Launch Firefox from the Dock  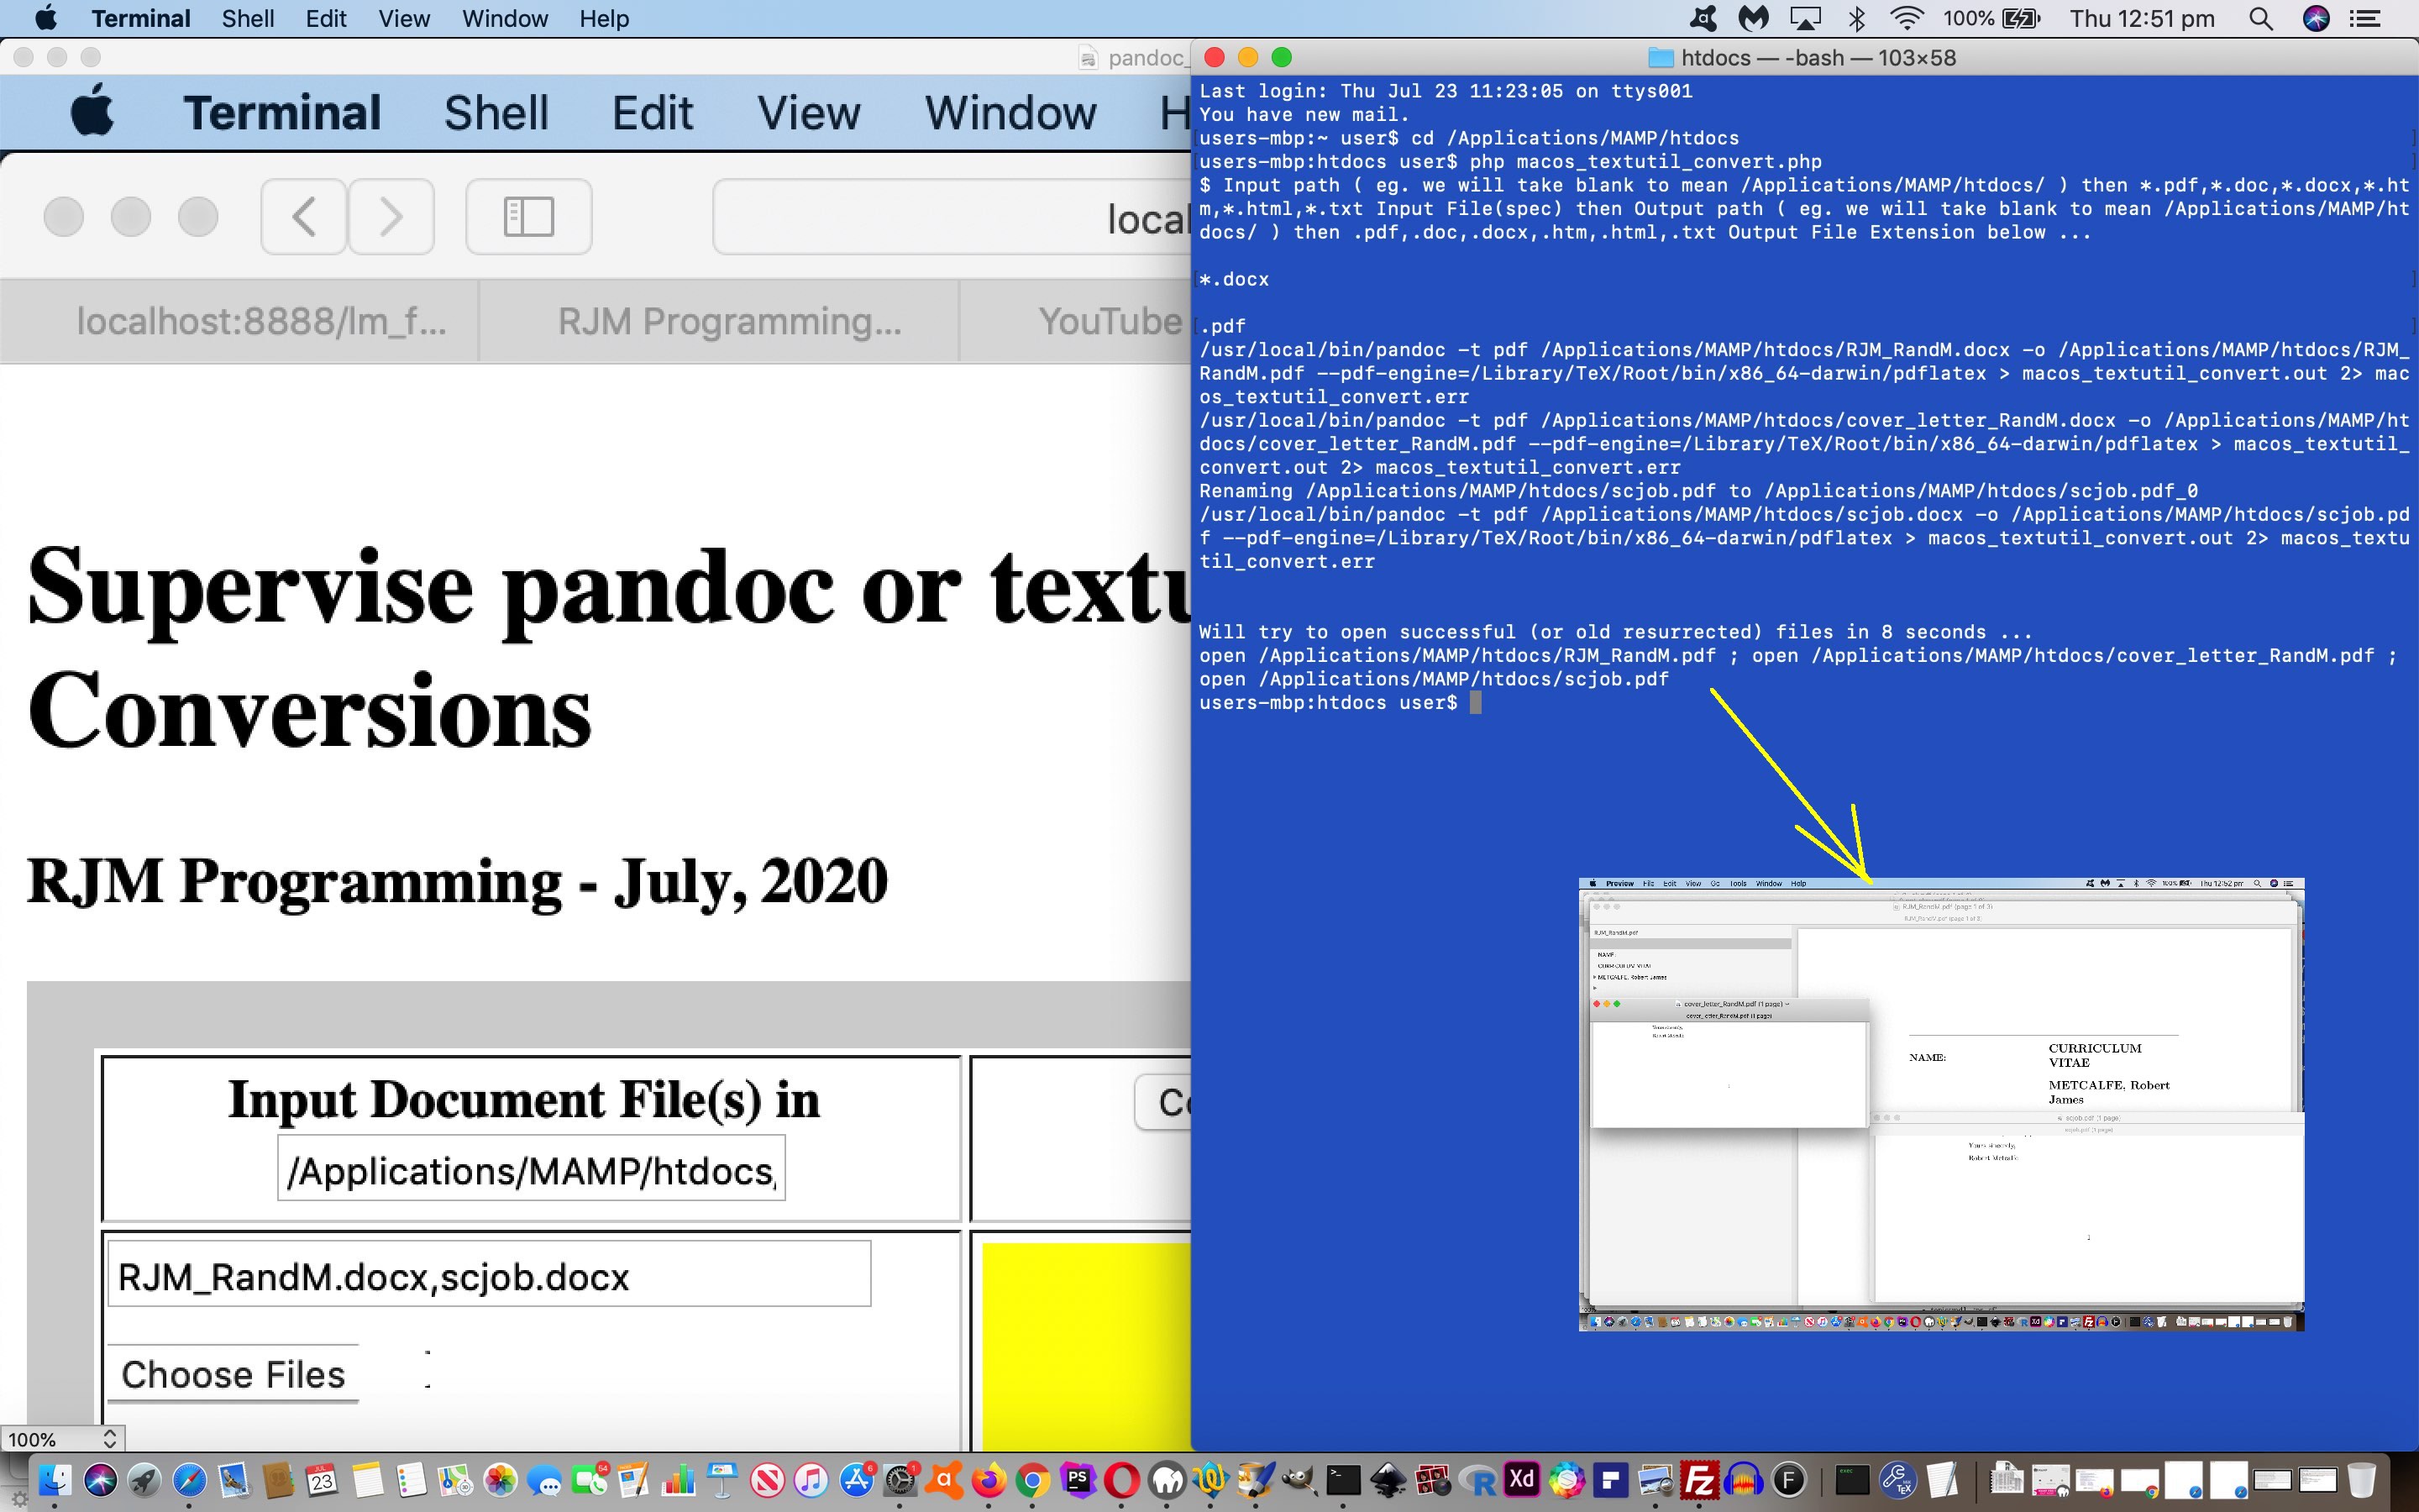[x=989, y=1480]
